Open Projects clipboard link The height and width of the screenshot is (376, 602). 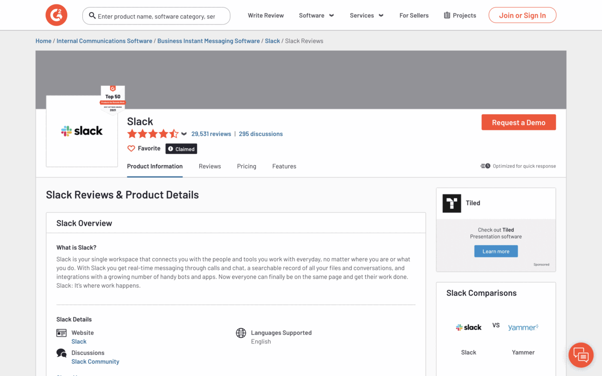click(460, 16)
